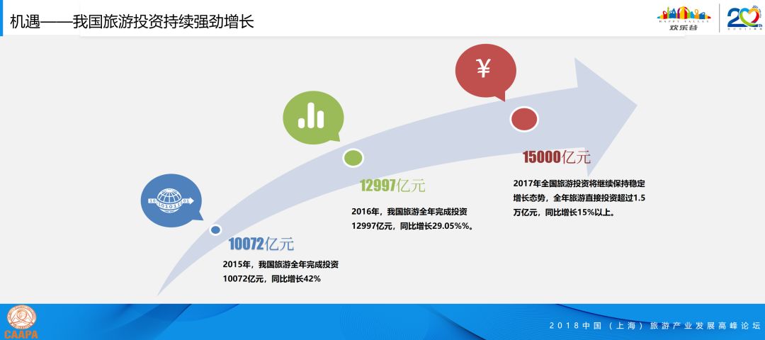Click the red circle marker on the arrow
Viewport: 765px width, 340px height.
click(x=524, y=119)
